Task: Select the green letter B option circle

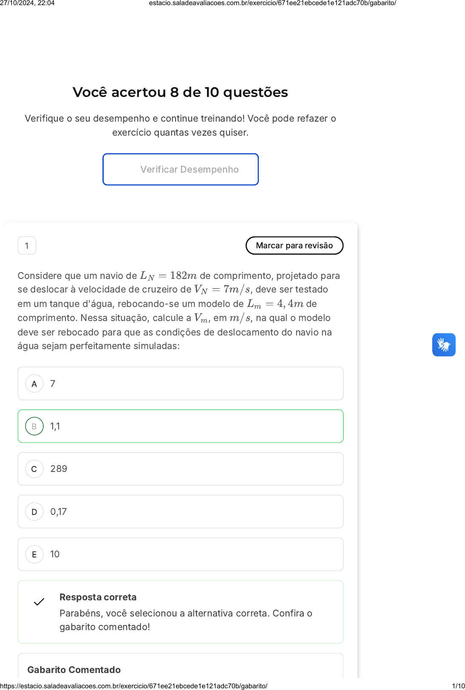Action: click(x=34, y=426)
